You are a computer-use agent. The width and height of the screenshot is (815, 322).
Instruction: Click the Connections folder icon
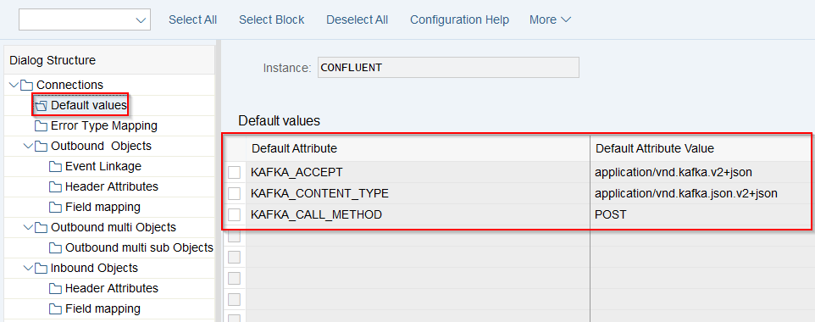tap(27, 85)
